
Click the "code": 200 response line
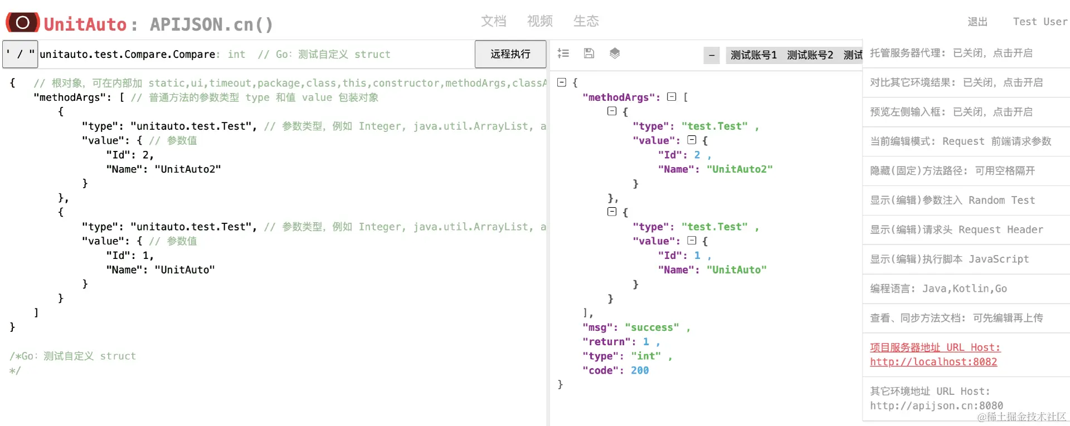[616, 370]
